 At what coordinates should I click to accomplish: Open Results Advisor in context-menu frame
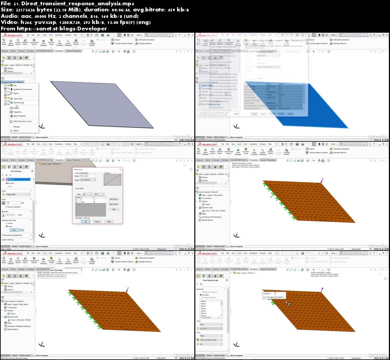pos(76,42)
